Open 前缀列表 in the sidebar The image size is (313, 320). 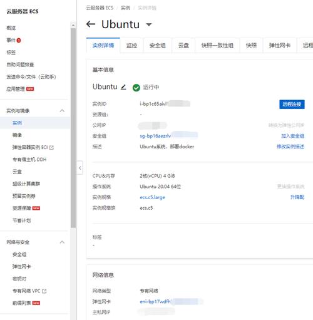coord(22,303)
